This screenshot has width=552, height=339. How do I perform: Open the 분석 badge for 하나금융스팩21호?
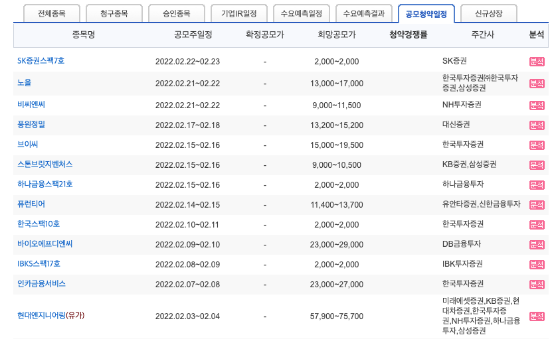537,185
